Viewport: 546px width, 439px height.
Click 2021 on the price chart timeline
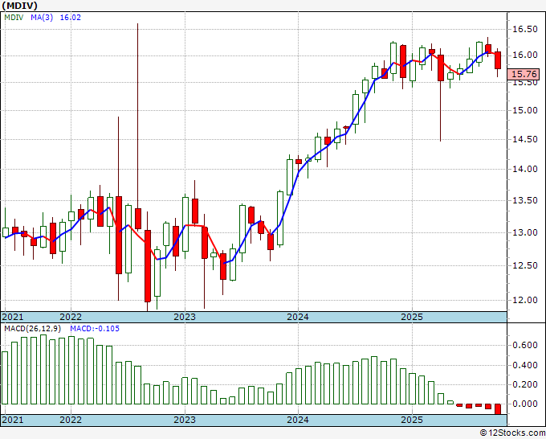click(x=13, y=317)
